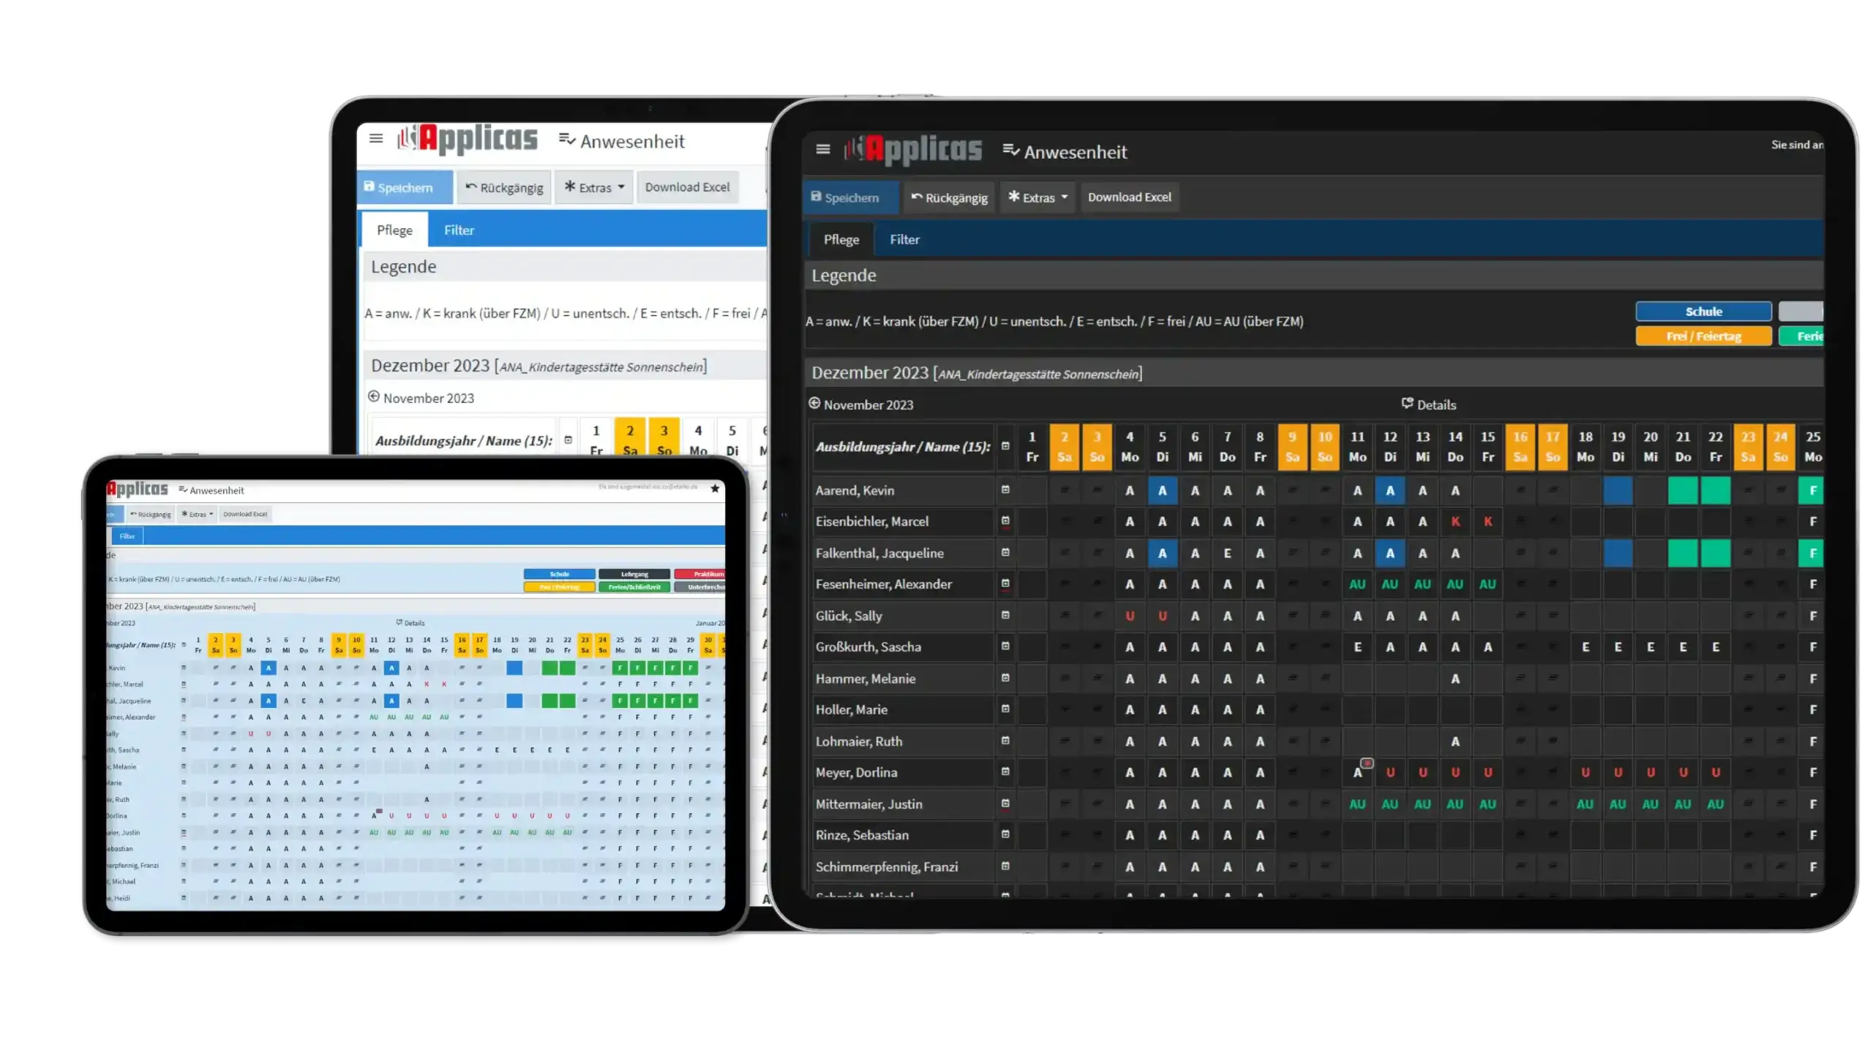Click the info icon next to Aarend Kevin
The height and width of the screenshot is (1053, 1873).
(x=1006, y=488)
